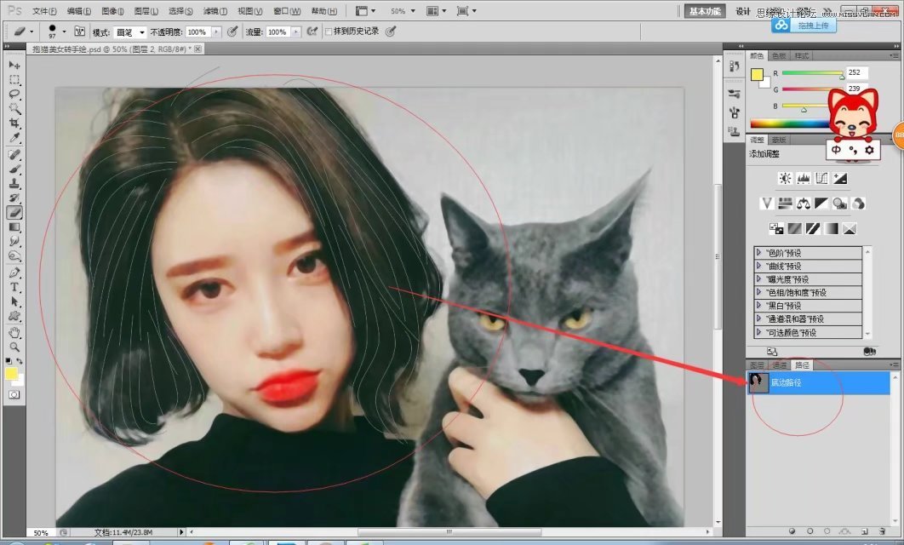Switch to the 蒙版 tab
Screen dimensions: 904x545
pyautogui.click(x=779, y=141)
